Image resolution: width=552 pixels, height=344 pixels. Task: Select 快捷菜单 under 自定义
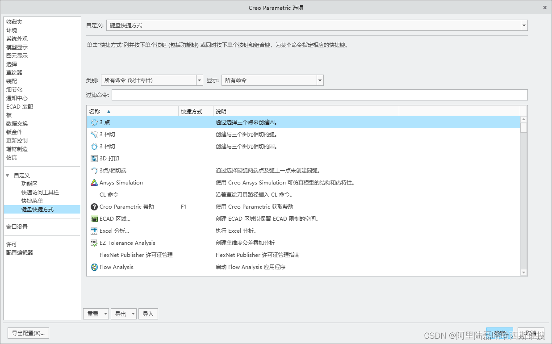[32, 201]
